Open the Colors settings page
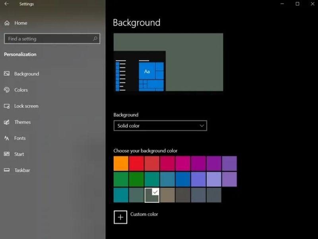The image size is (318, 239). 21,90
